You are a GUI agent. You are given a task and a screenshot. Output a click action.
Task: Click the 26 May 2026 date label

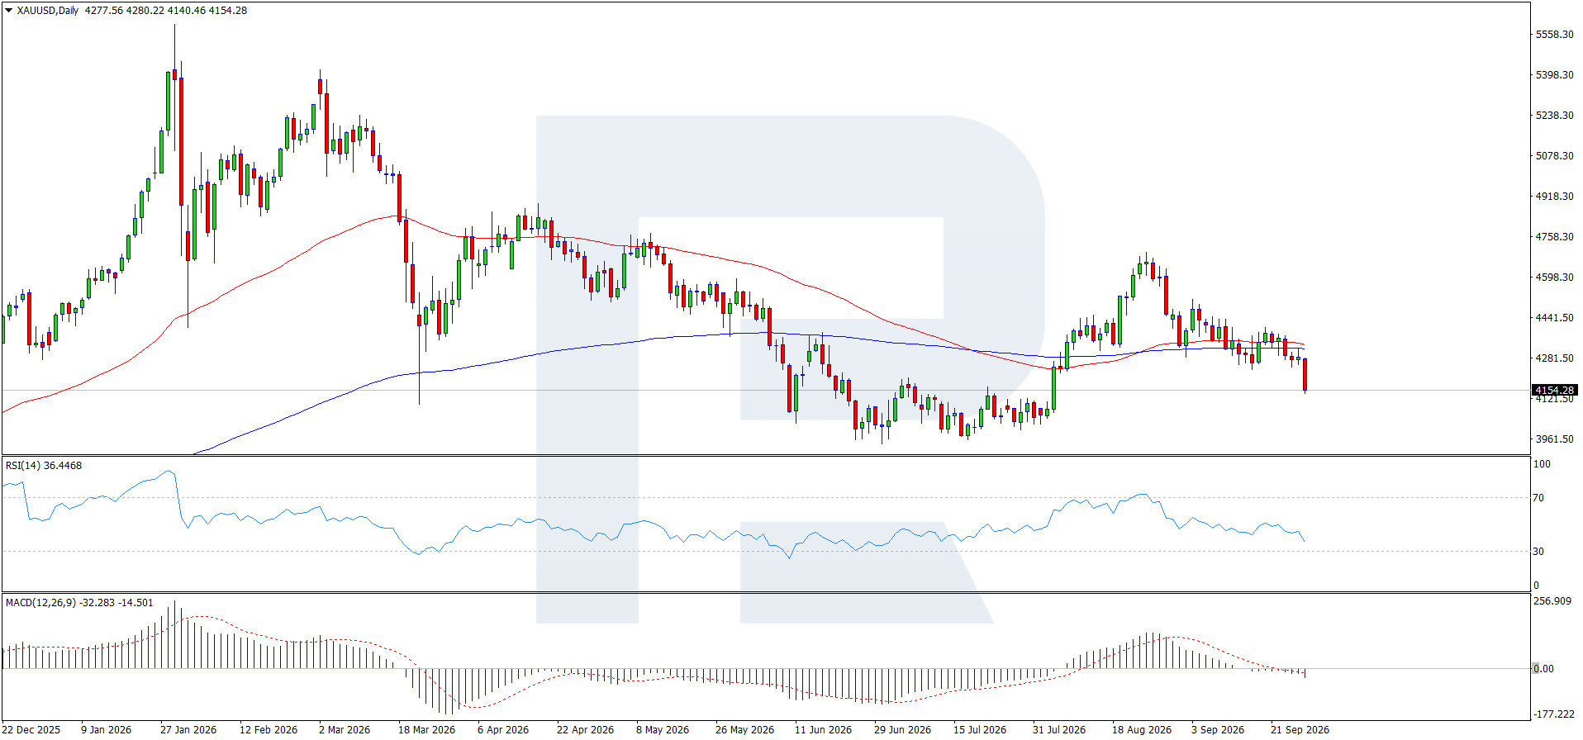coord(745,730)
